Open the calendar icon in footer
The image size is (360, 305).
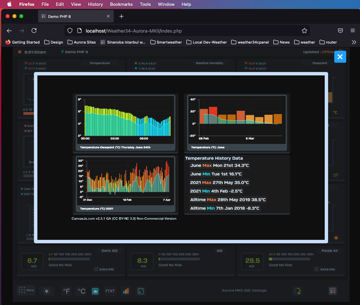tap(141, 291)
